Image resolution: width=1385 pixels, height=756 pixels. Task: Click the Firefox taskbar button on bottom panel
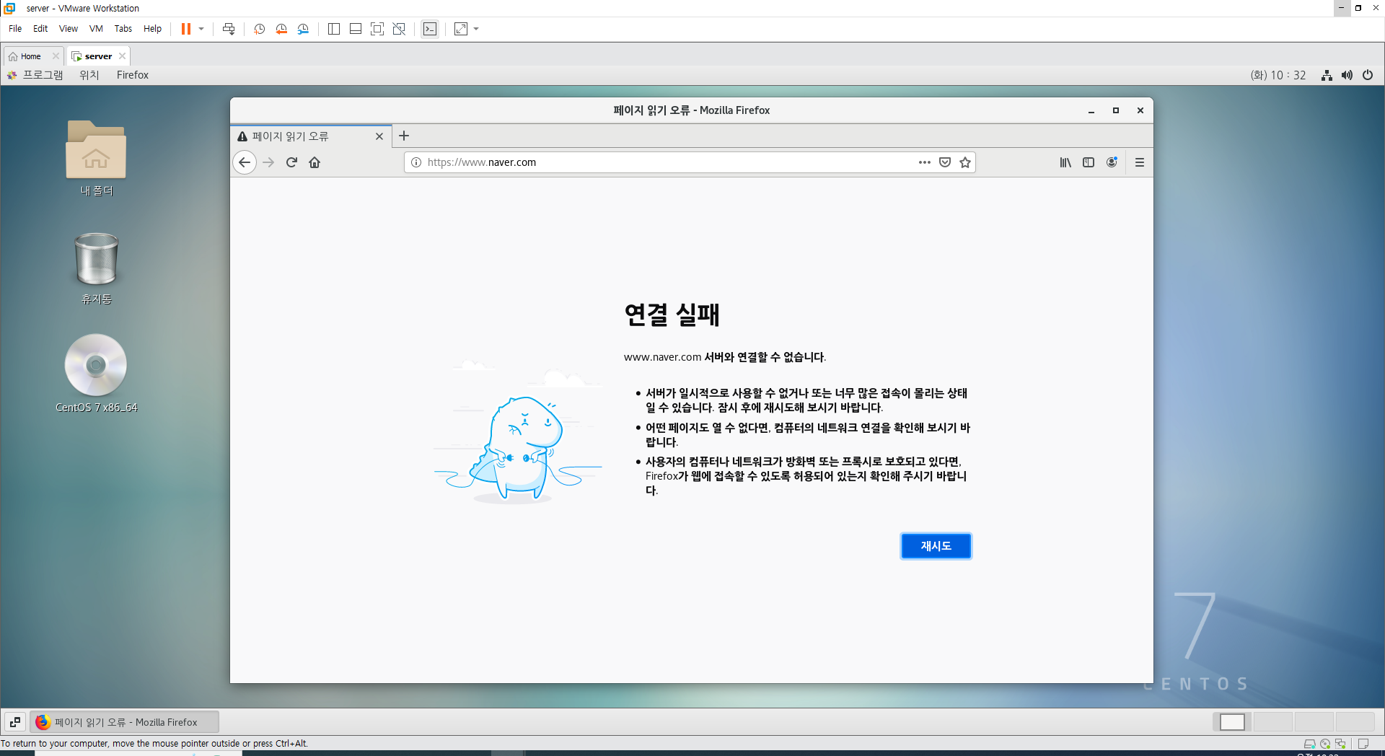tap(125, 721)
